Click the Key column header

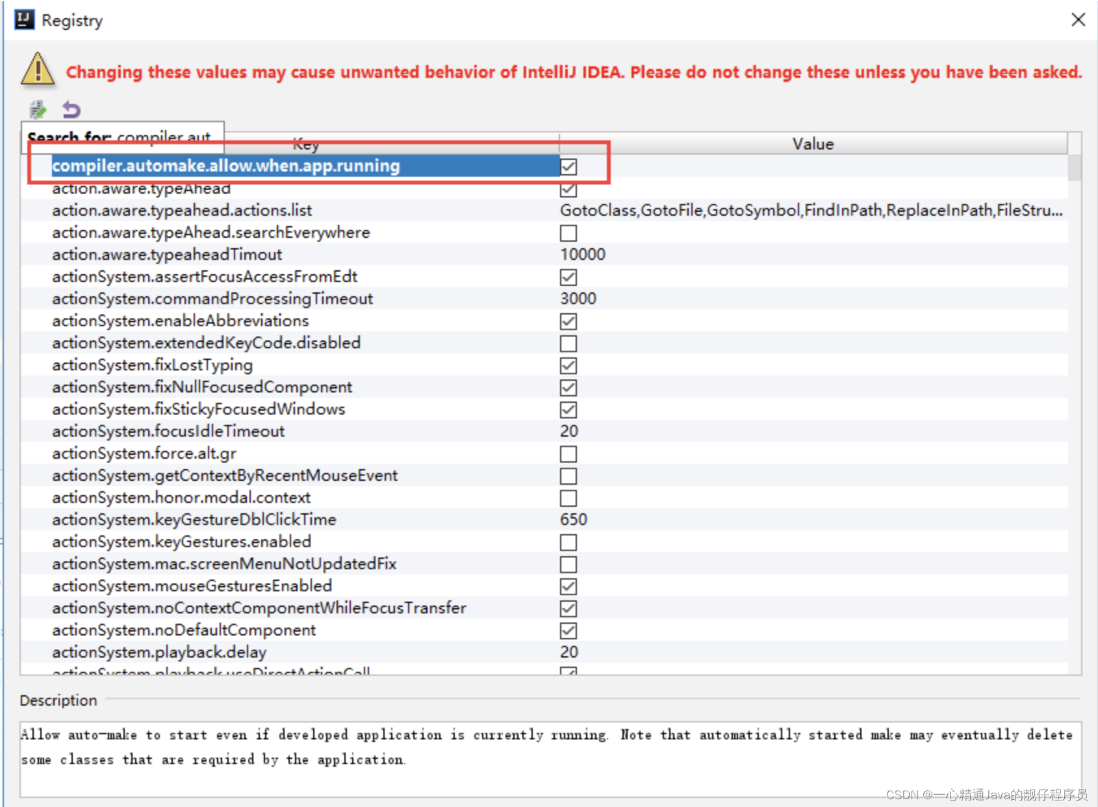(305, 144)
